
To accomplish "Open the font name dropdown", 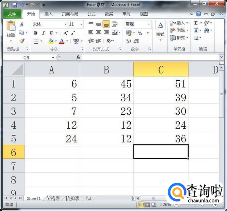I will tap(65, 24).
